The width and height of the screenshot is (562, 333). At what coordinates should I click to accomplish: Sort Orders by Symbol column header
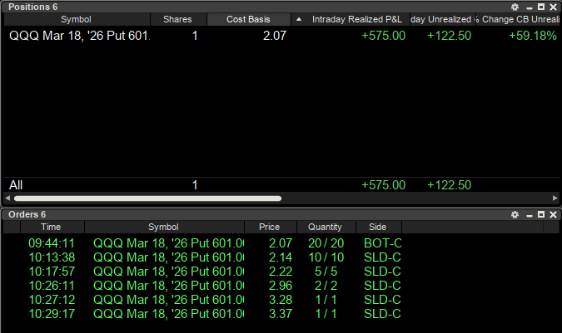(163, 227)
